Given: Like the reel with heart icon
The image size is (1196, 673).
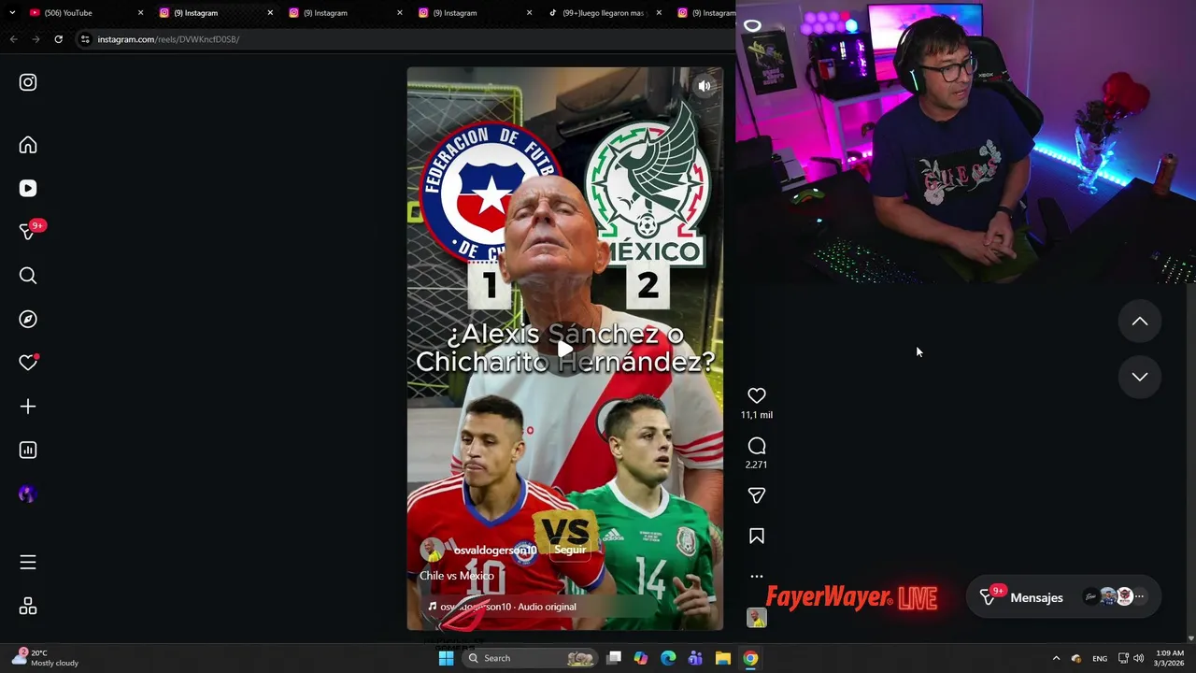Looking at the screenshot, I should pyautogui.click(x=757, y=396).
